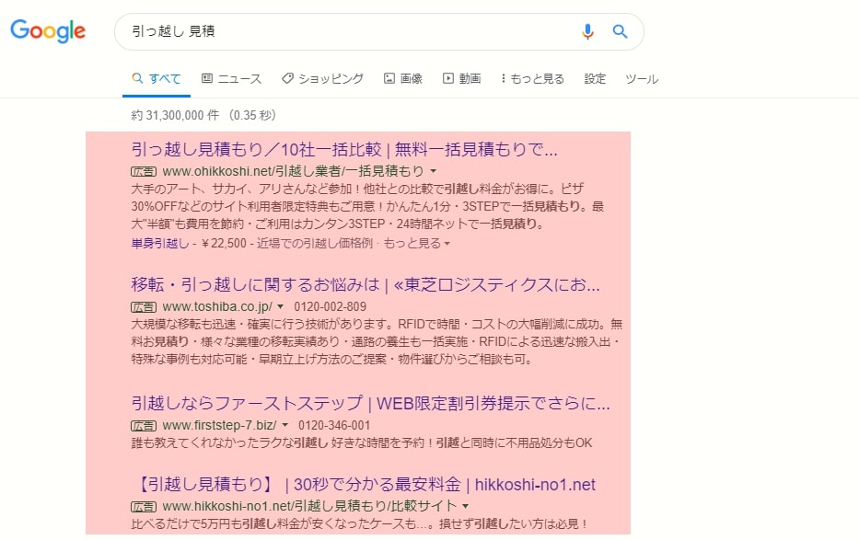This screenshot has height=540, width=859.
Task: Expand もっと見る under ohikkoshi ad
Action: click(x=416, y=244)
